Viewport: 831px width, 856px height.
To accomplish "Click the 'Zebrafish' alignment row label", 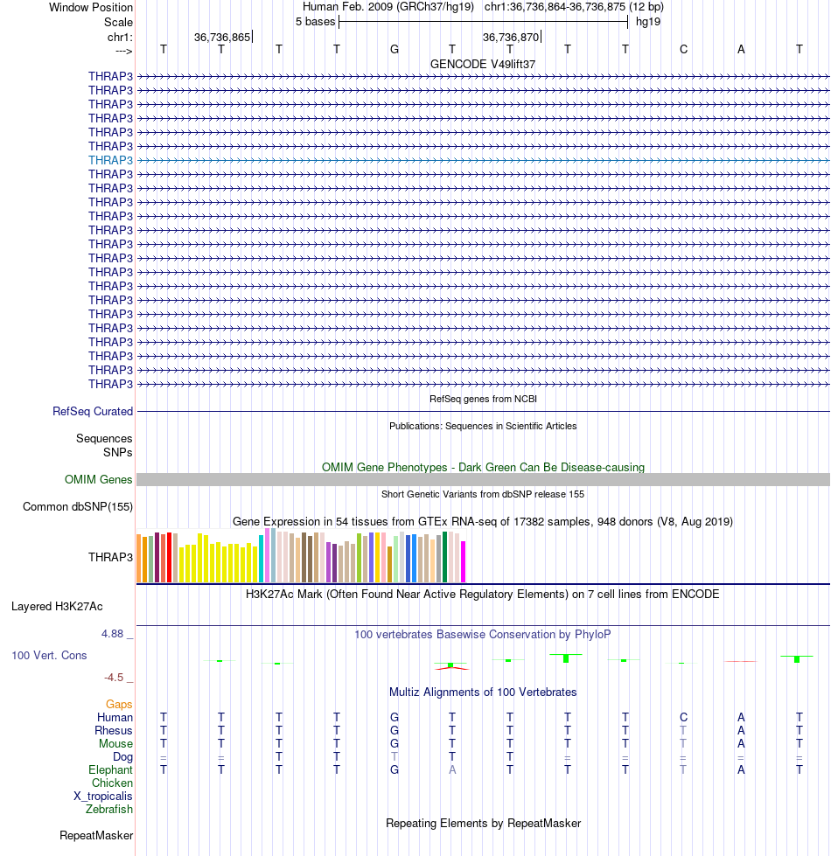I will click(109, 809).
